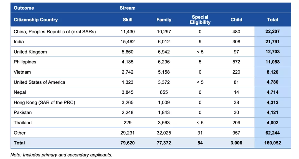Select the grand total 160,052 cell
This screenshot has height=159, width=299.
[272, 143]
